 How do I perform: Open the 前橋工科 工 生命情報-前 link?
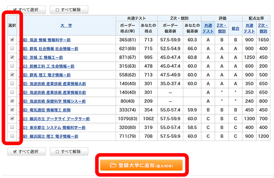[48, 66]
